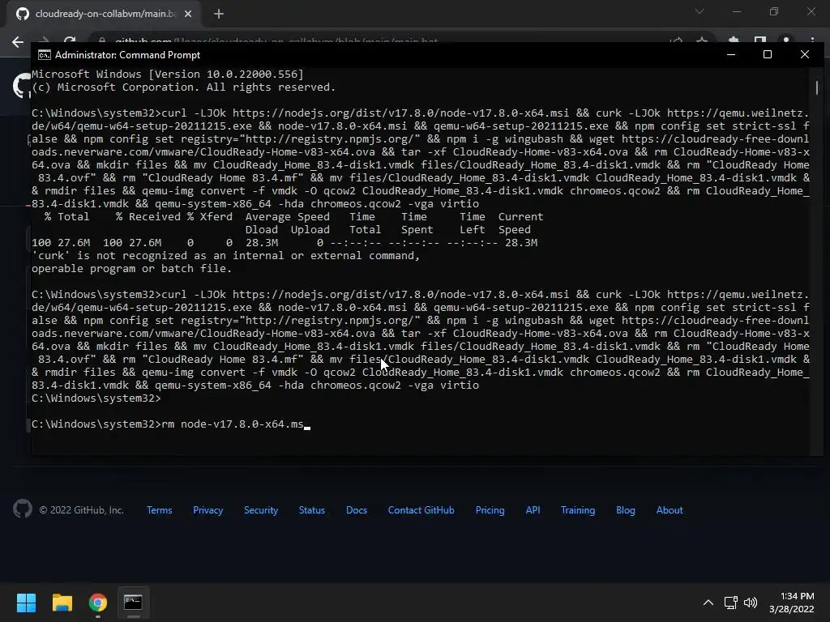830x622 pixels.
Task: Click the Microsoft Windows version line
Action: click(167, 75)
